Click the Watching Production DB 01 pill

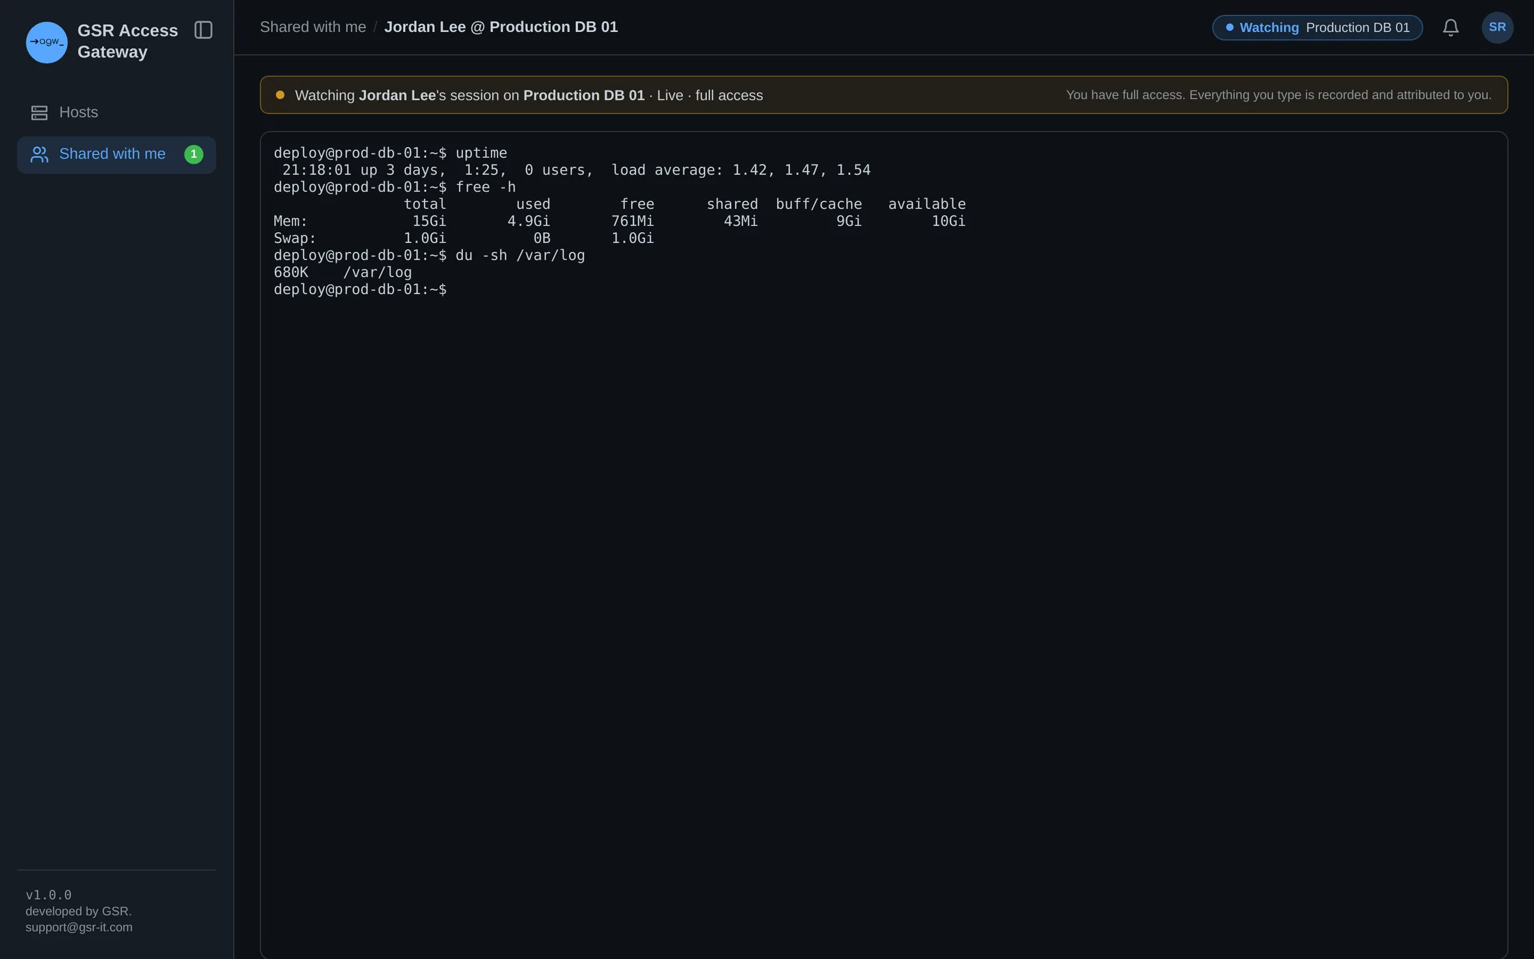pos(1317,27)
